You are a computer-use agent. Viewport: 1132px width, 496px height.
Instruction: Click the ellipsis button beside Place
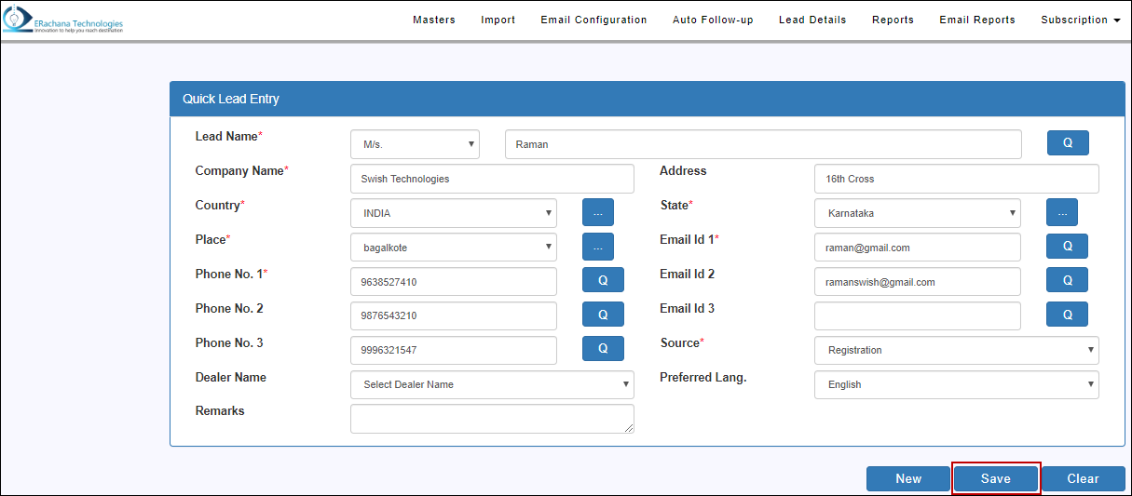598,247
